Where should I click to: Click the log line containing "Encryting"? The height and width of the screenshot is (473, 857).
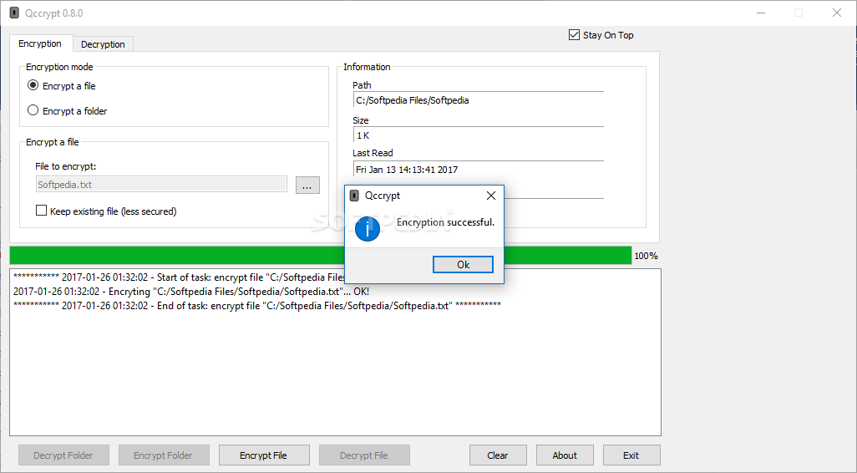point(191,292)
